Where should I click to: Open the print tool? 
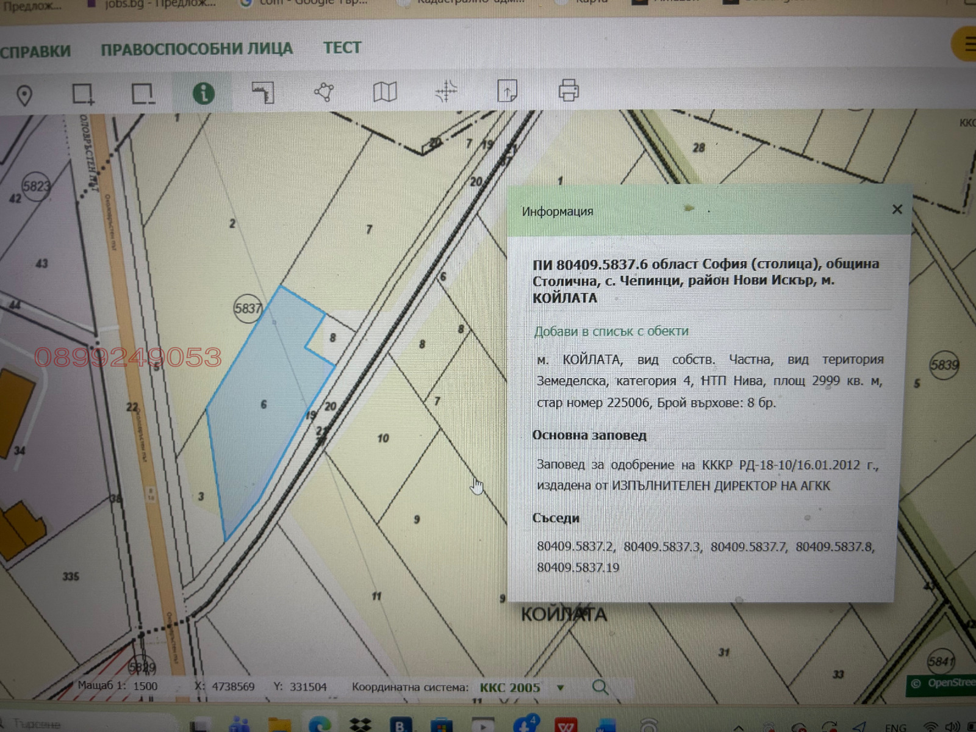pyautogui.click(x=567, y=91)
